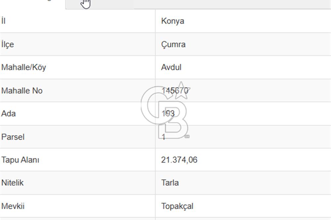Click the Avdul neighborhood value
Screen dimensions: 331x220
pos(171,68)
